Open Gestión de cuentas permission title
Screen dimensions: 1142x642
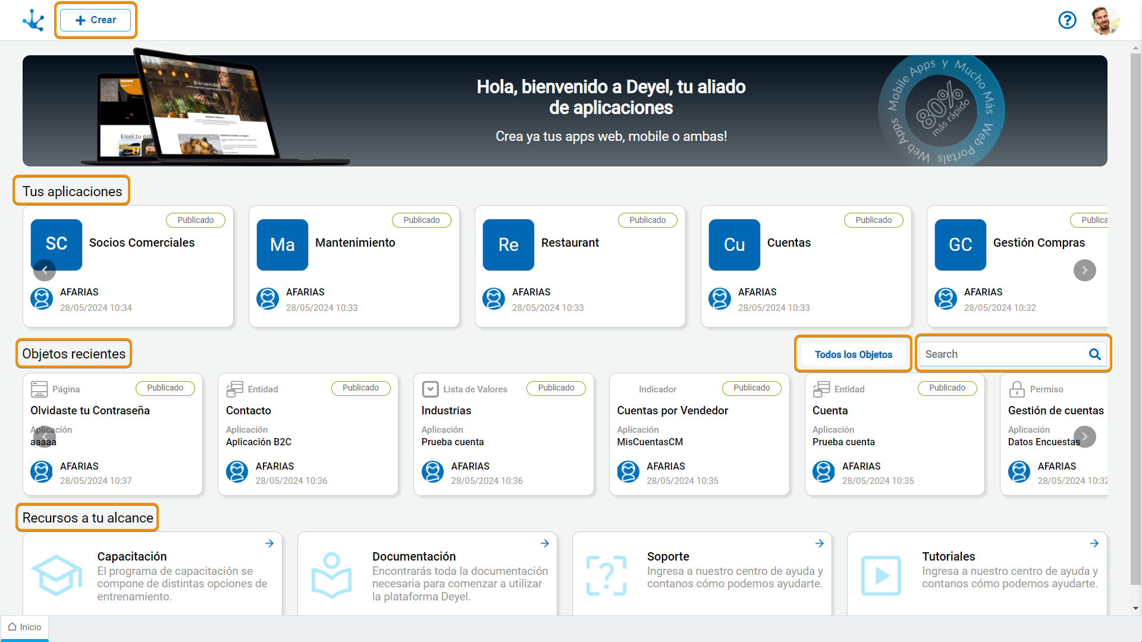(x=1056, y=411)
